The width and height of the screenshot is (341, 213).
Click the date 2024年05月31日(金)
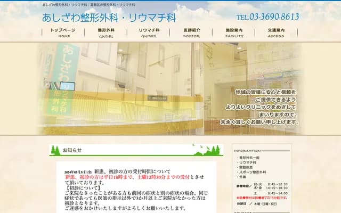click(x=78, y=172)
